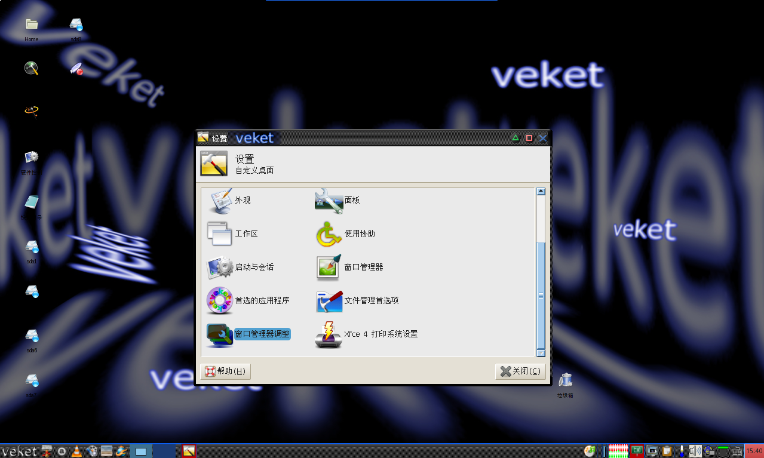
Task: Open the 工作区 workspaces settings icon
Action: pos(219,233)
